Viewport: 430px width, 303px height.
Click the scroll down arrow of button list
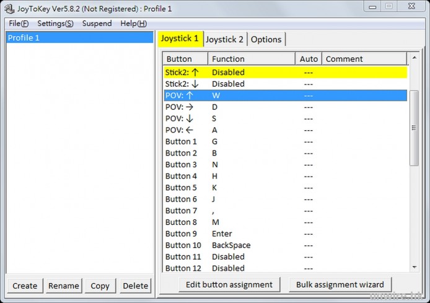click(414, 267)
